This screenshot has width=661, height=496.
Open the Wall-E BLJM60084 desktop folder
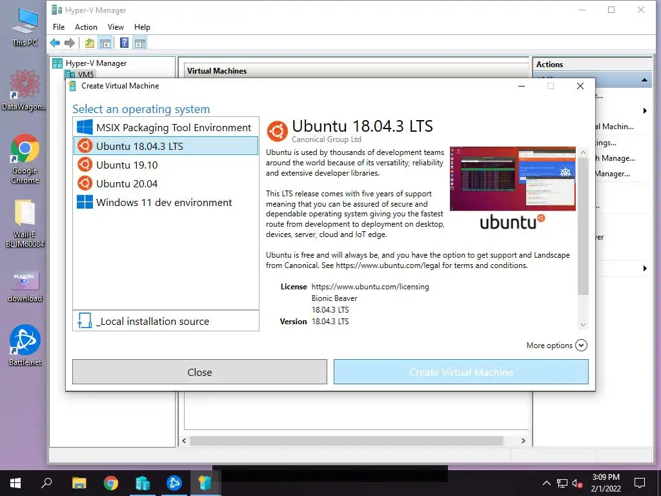coord(25,223)
